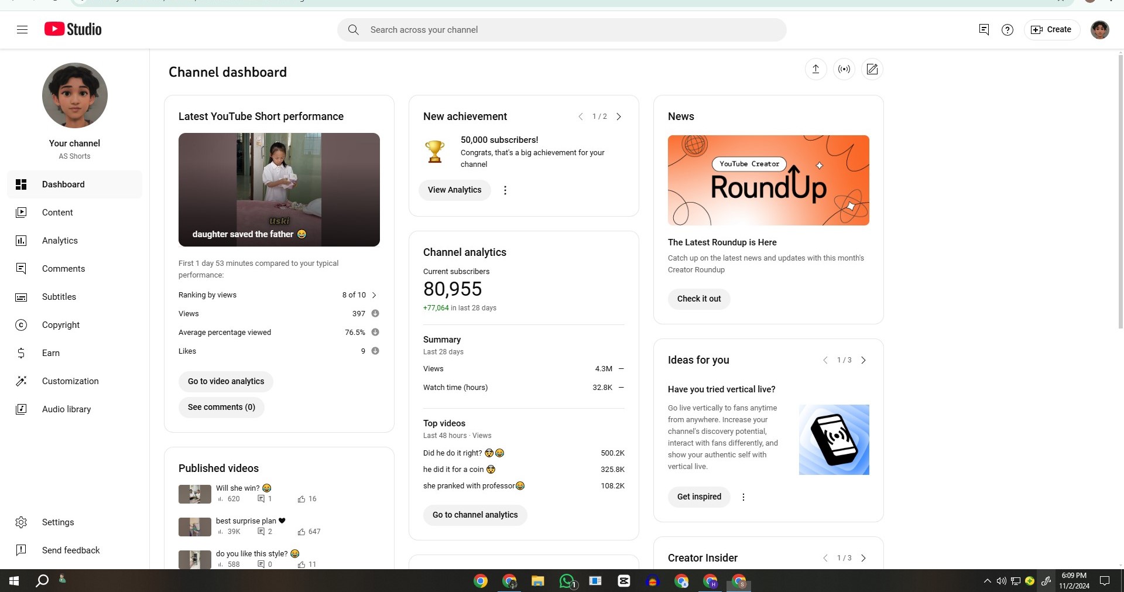This screenshot has width=1124, height=592.
Task: Open Analytics in the sidebar
Action: [x=75, y=241]
